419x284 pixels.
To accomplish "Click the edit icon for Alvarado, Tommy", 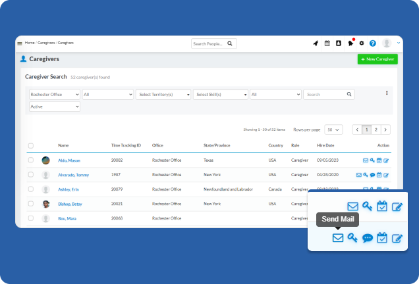I will pos(387,175).
